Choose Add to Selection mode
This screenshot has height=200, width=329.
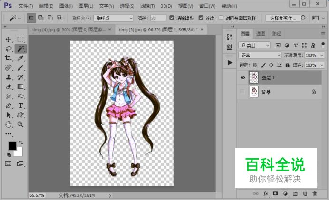click(x=41, y=18)
